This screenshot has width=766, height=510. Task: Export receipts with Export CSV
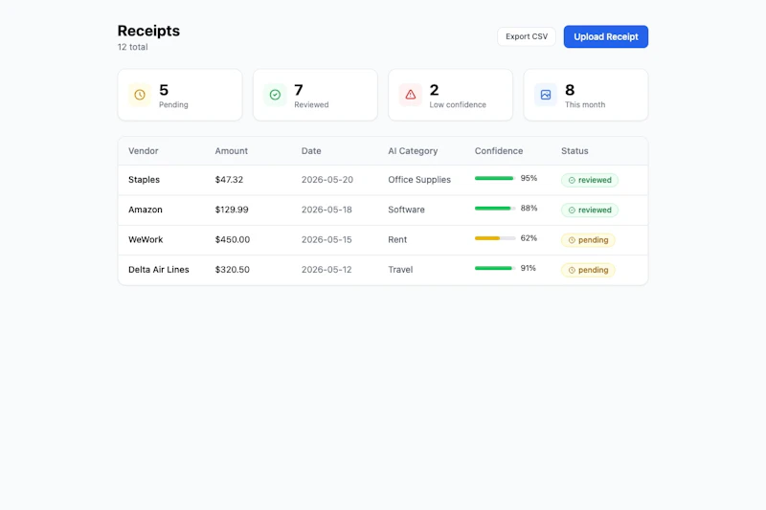527,36
